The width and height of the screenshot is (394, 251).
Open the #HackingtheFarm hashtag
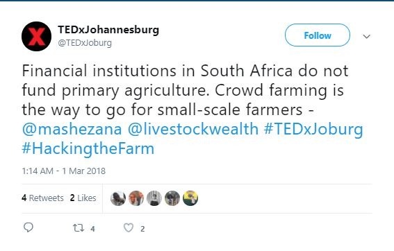(88, 149)
